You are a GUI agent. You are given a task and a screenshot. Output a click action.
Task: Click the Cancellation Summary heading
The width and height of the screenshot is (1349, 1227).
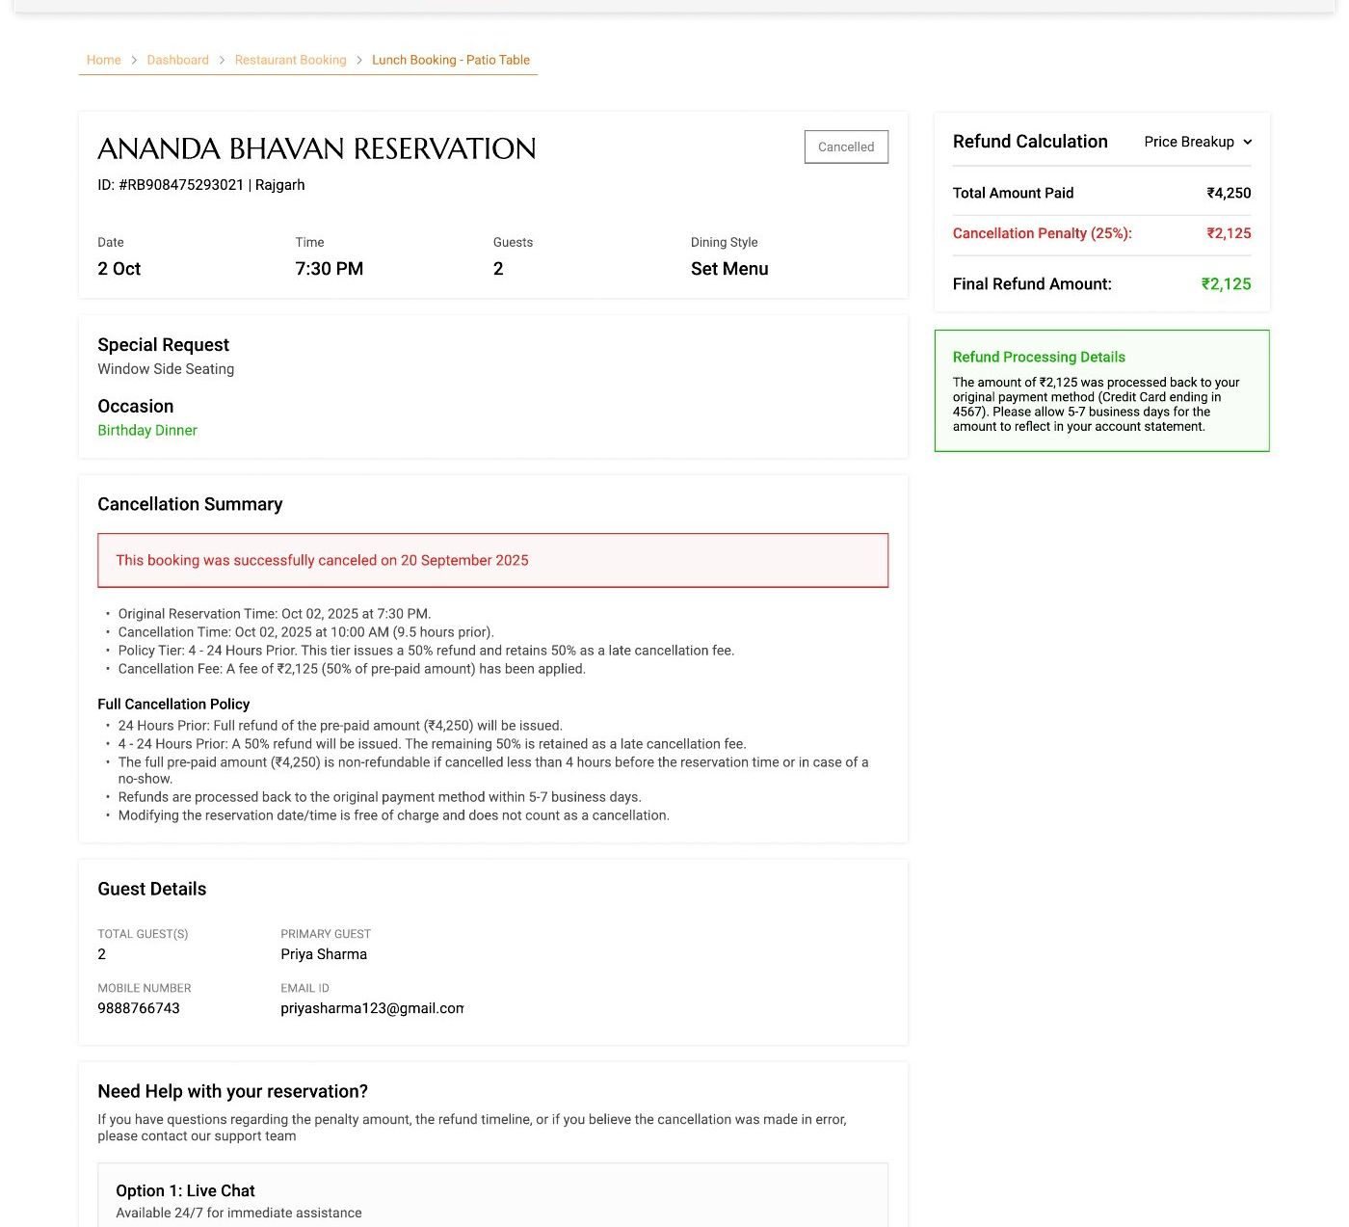190,504
